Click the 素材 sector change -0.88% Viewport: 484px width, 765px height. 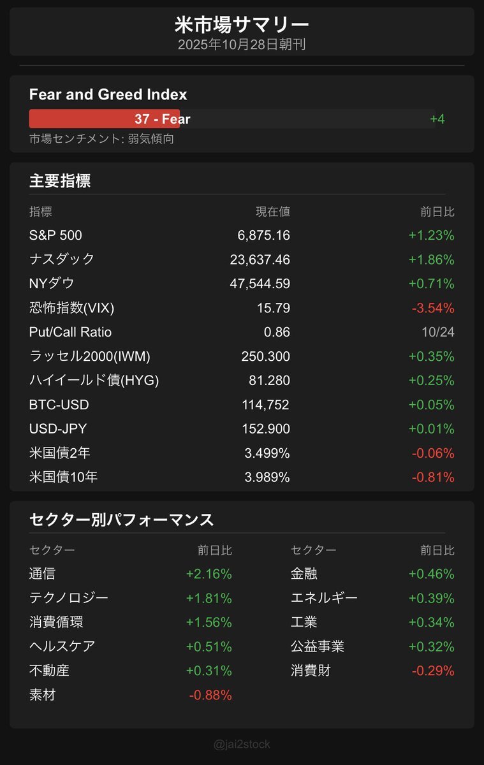point(210,695)
